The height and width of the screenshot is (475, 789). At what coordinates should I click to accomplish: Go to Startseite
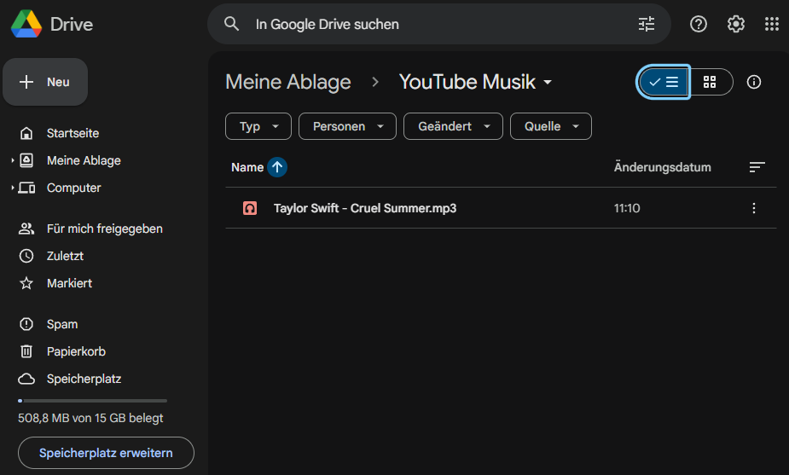point(73,133)
